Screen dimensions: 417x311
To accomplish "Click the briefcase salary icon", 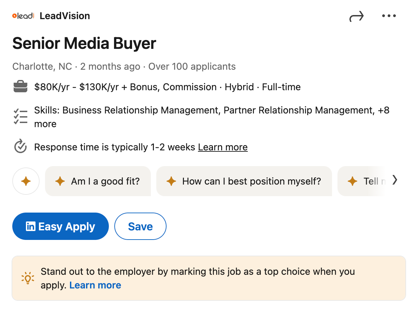I will click(x=20, y=87).
